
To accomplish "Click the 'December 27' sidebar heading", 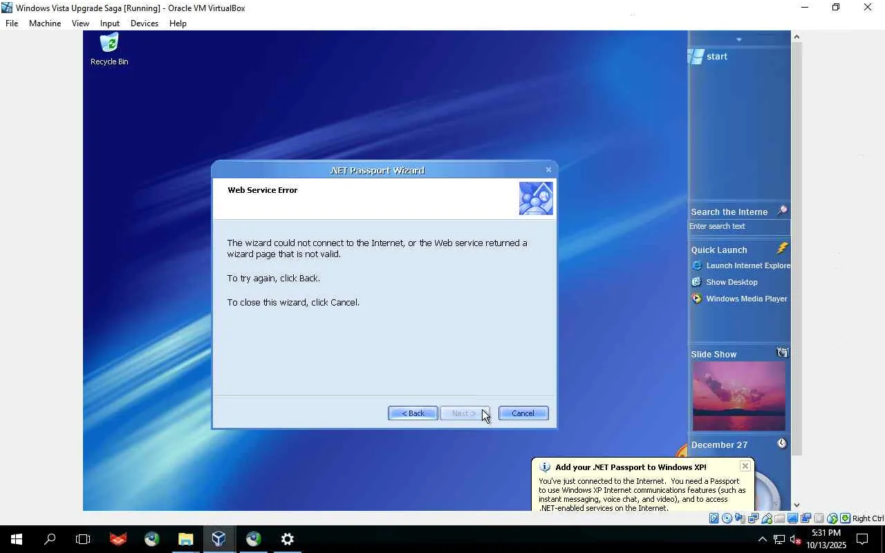I will [719, 445].
